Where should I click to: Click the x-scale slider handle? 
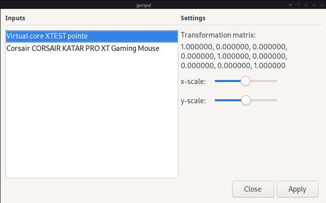[245, 81]
